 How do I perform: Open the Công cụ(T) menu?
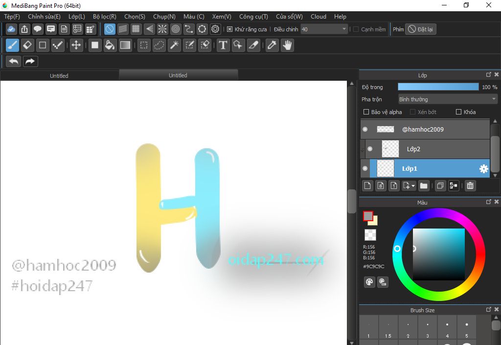coord(253,17)
